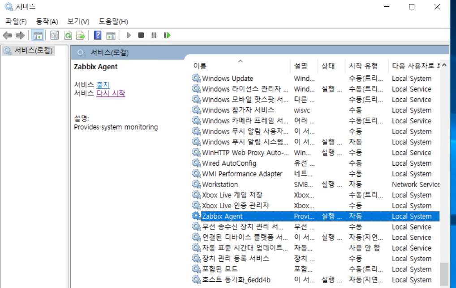456x288 pixels.
Task: Click the gear icon beside 포함된 모드
Action: tap(196, 269)
